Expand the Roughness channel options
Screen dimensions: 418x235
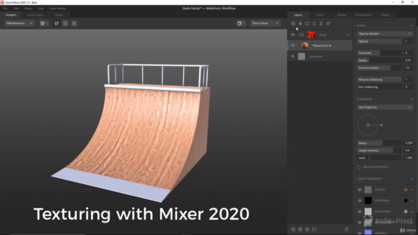click(412, 211)
